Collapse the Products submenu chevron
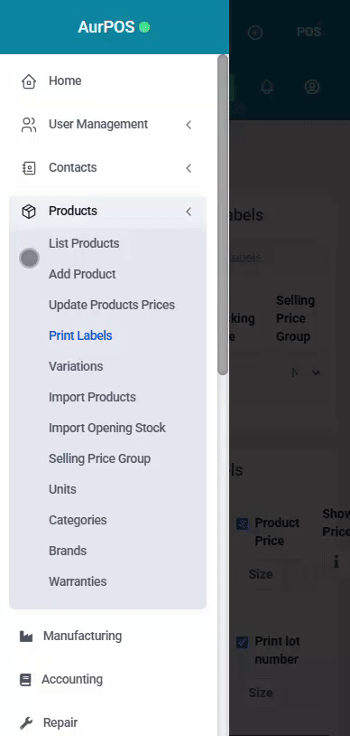 point(189,212)
